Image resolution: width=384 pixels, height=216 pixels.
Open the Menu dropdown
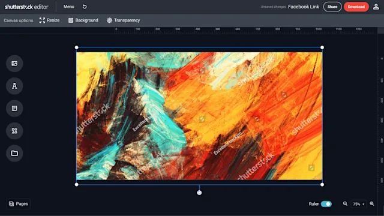click(69, 7)
